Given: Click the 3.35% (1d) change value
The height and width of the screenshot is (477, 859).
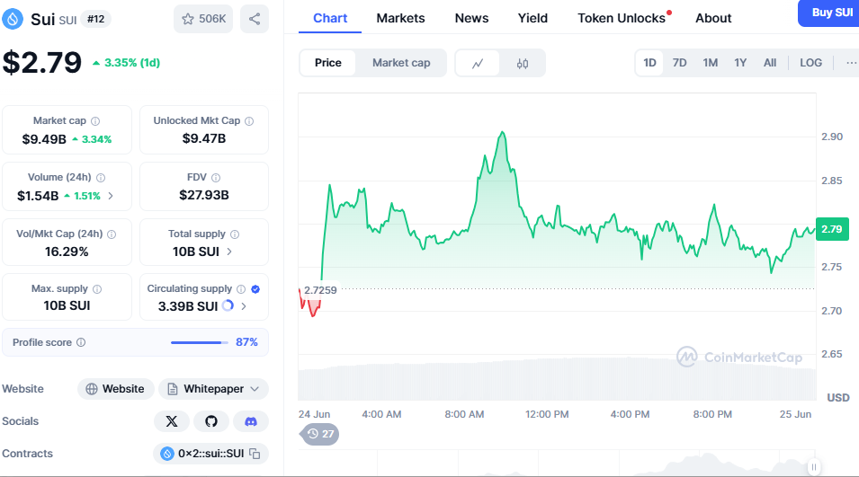Looking at the screenshot, I should pos(132,63).
